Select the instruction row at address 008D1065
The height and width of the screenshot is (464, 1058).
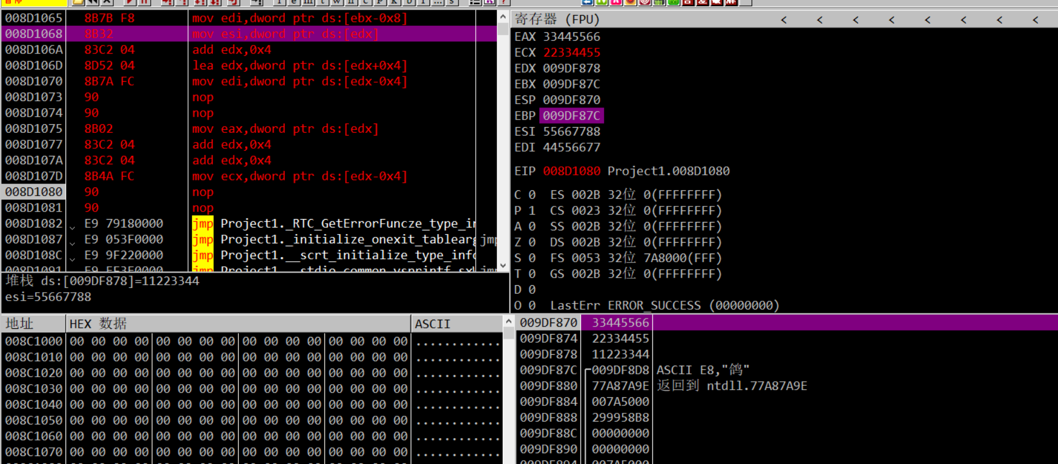click(249, 18)
